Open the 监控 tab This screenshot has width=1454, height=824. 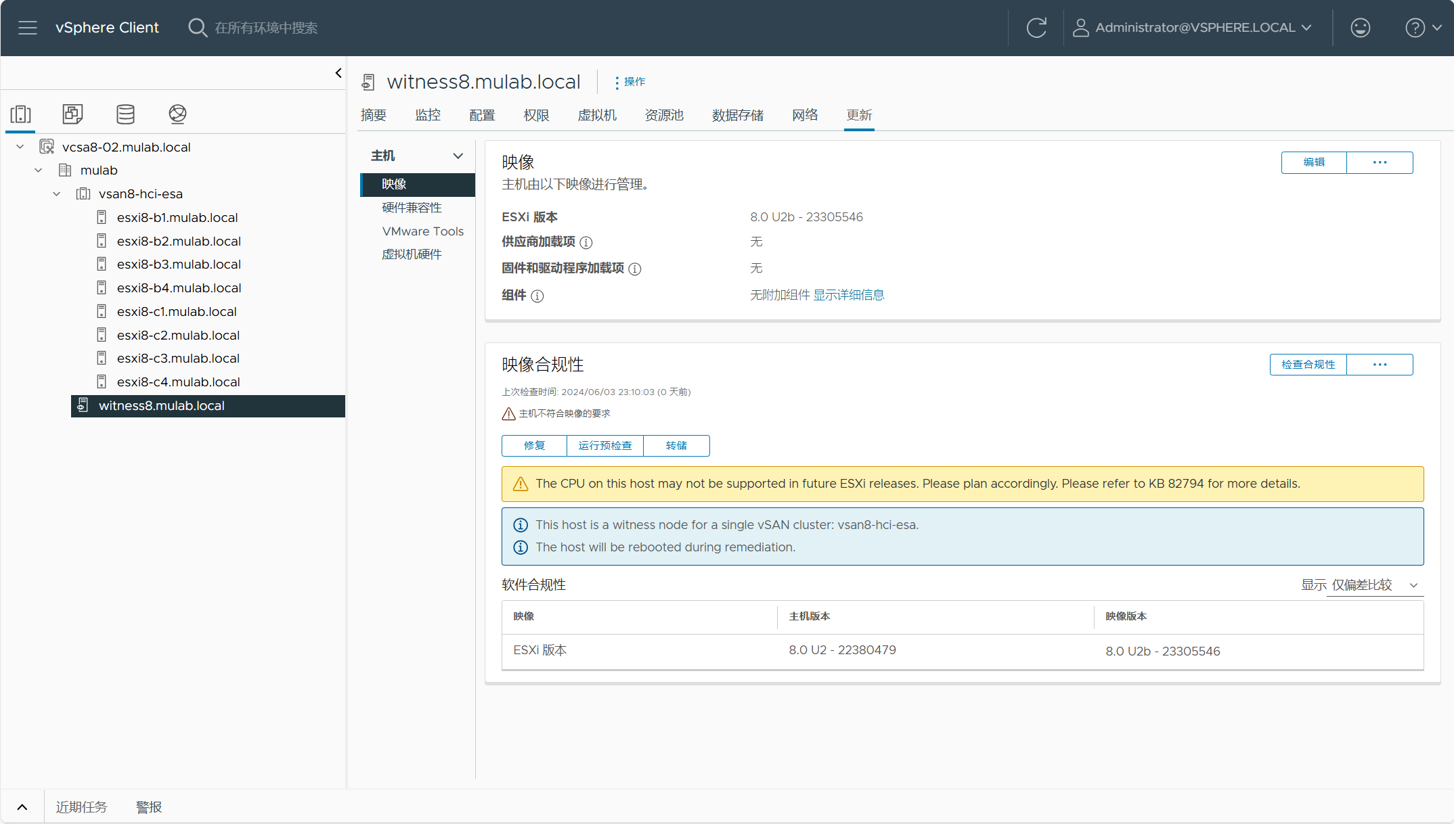pyautogui.click(x=428, y=115)
